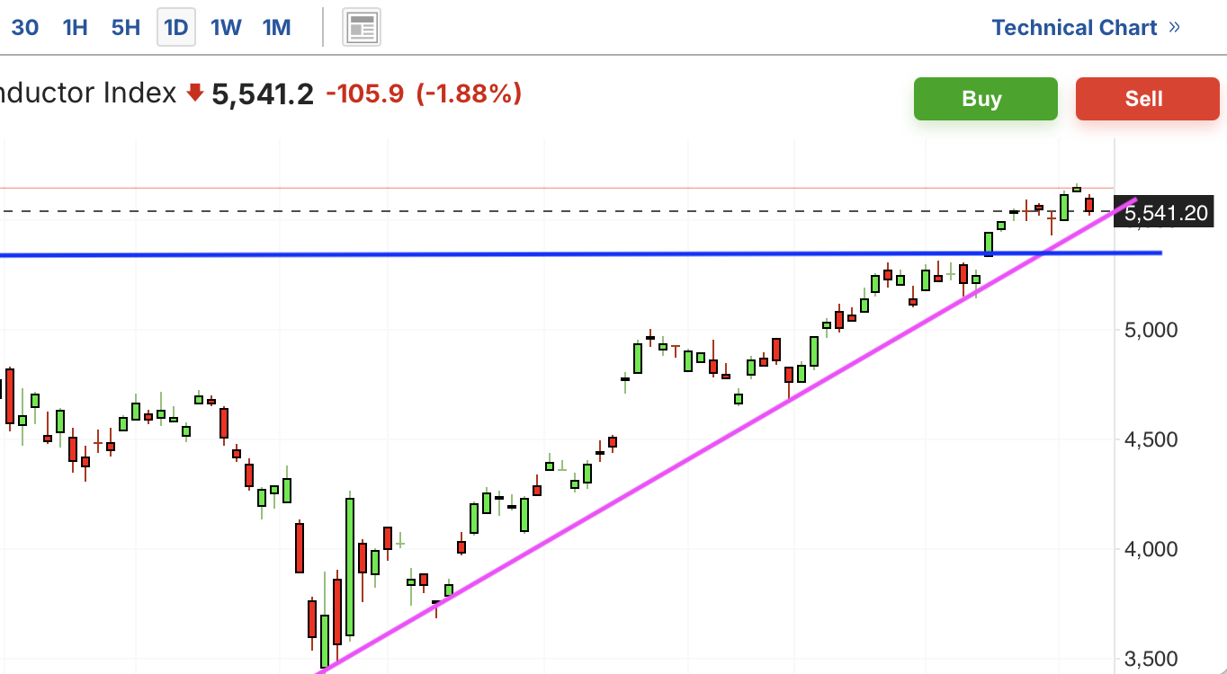Click the red down-arrow price change icon

tap(195, 93)
